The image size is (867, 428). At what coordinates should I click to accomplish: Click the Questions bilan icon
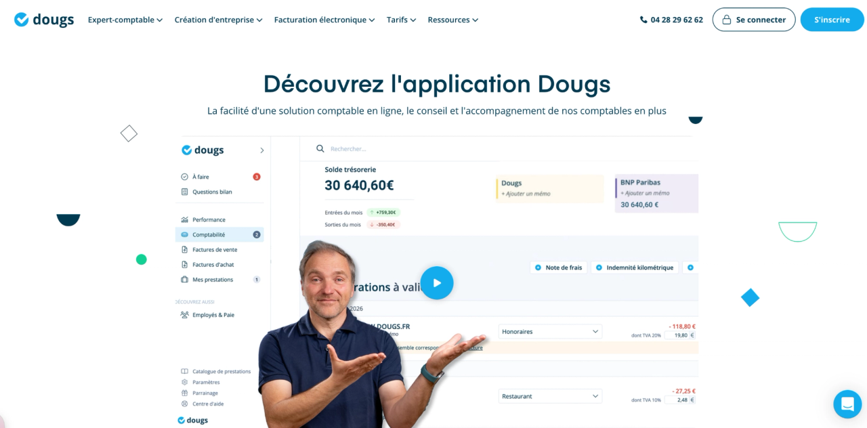pos(184,192)
